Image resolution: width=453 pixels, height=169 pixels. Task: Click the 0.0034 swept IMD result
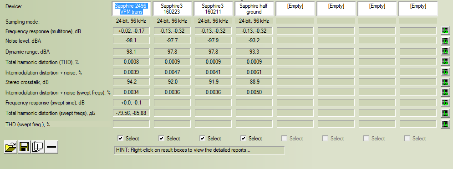point(132,92)
